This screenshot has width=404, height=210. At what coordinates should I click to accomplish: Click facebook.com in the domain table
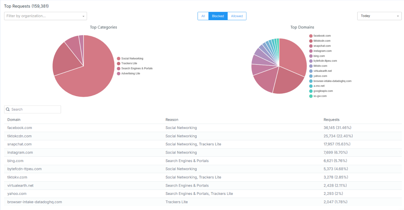(20, 128)
